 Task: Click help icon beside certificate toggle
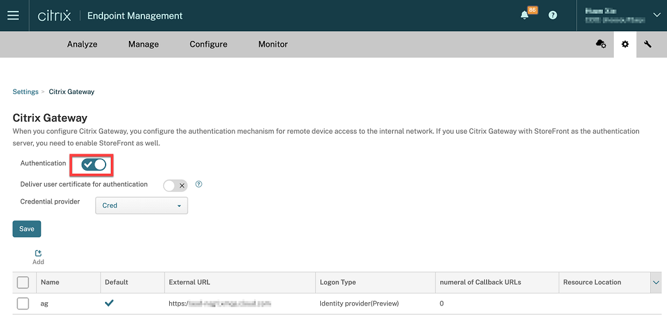[x=199, y=184]
